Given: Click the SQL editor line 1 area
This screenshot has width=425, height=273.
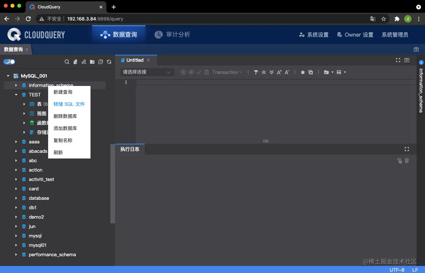Looking at the screenshot, I should coord(274,82).
